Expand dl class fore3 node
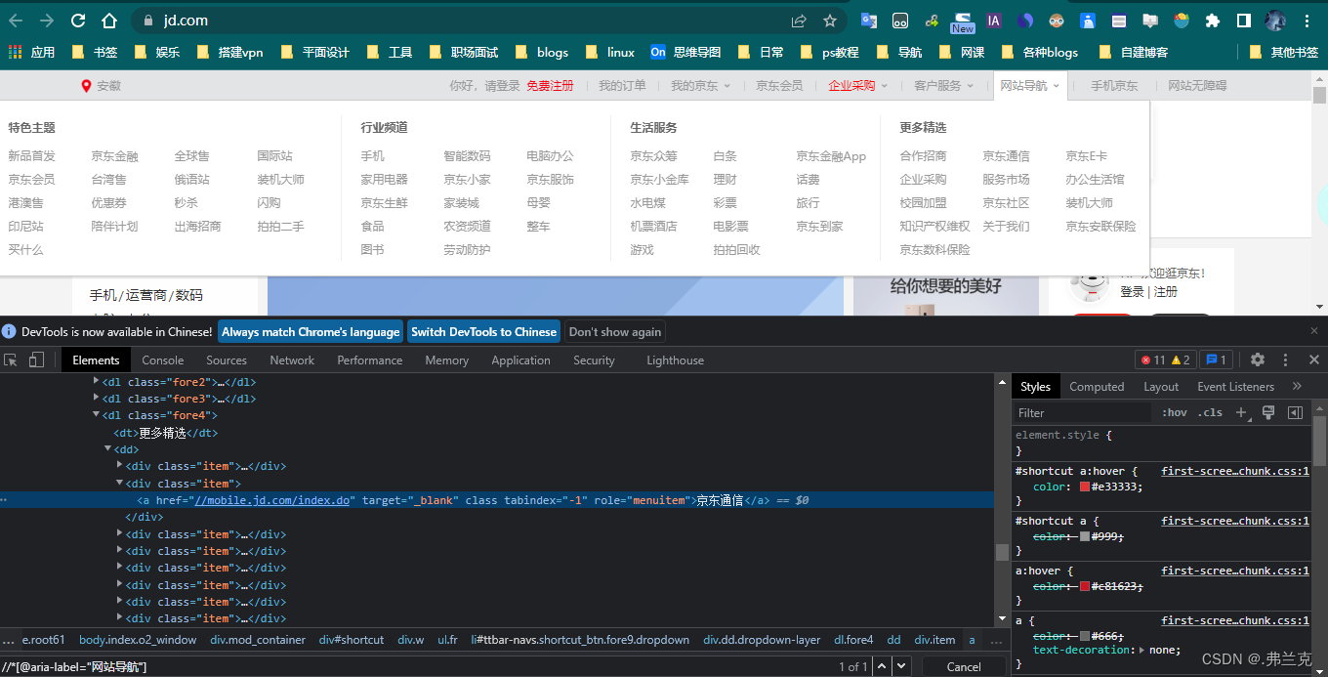The height and width of the screenshot is (677, 1328). [96, 399]
